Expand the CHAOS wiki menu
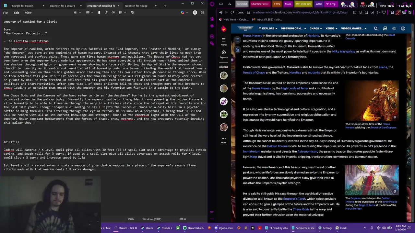 pyautogui.click(x=315, y=28)
